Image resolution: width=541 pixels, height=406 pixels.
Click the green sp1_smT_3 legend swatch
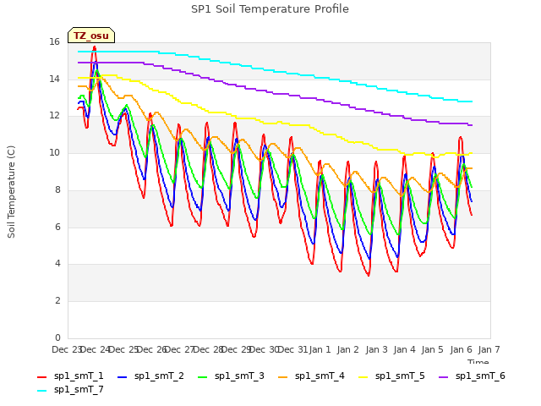coord(203,377)
